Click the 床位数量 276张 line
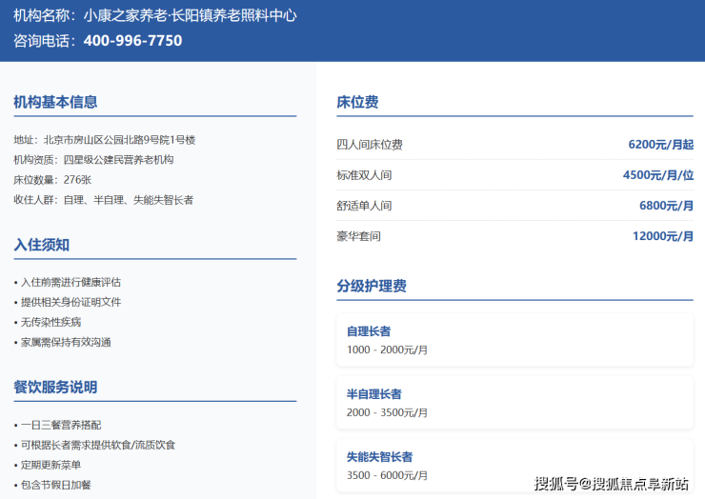The height and width of the screenshot is (499, 705). [52, 180]
